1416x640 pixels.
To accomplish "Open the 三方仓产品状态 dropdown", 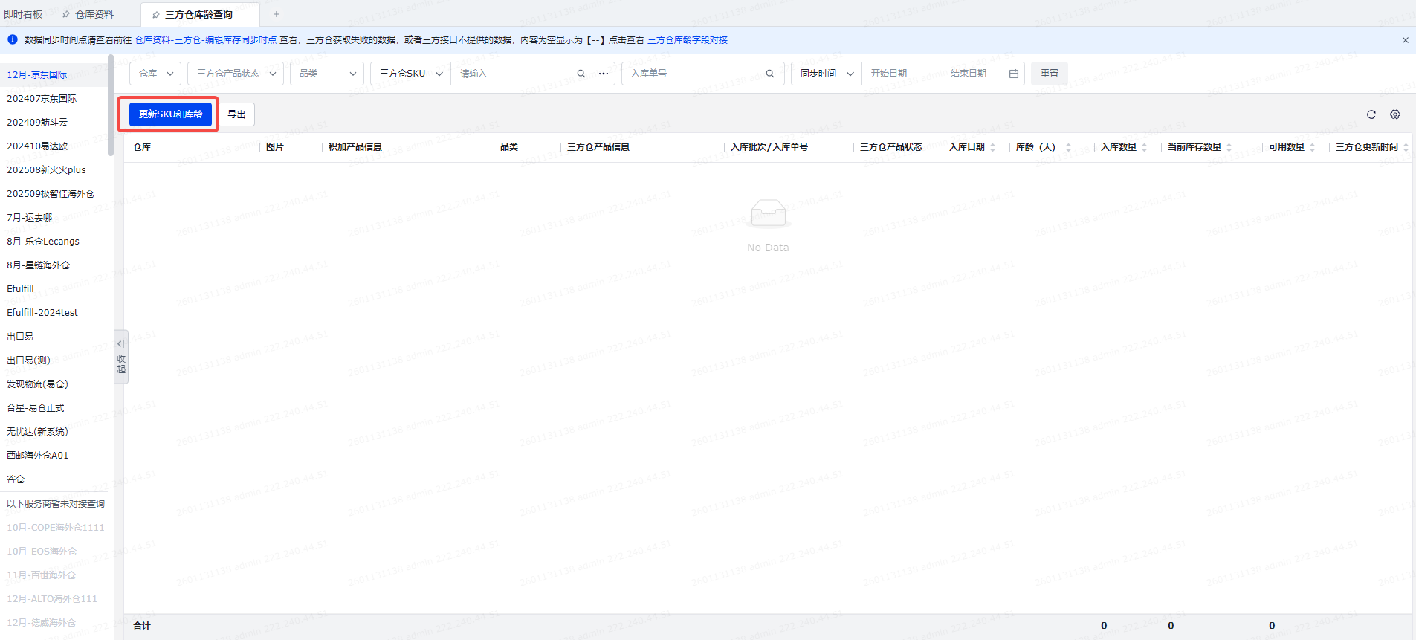I will click(x=236, y=74).
